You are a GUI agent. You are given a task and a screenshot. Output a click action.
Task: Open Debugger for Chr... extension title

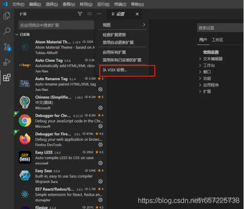click(53, 116)
